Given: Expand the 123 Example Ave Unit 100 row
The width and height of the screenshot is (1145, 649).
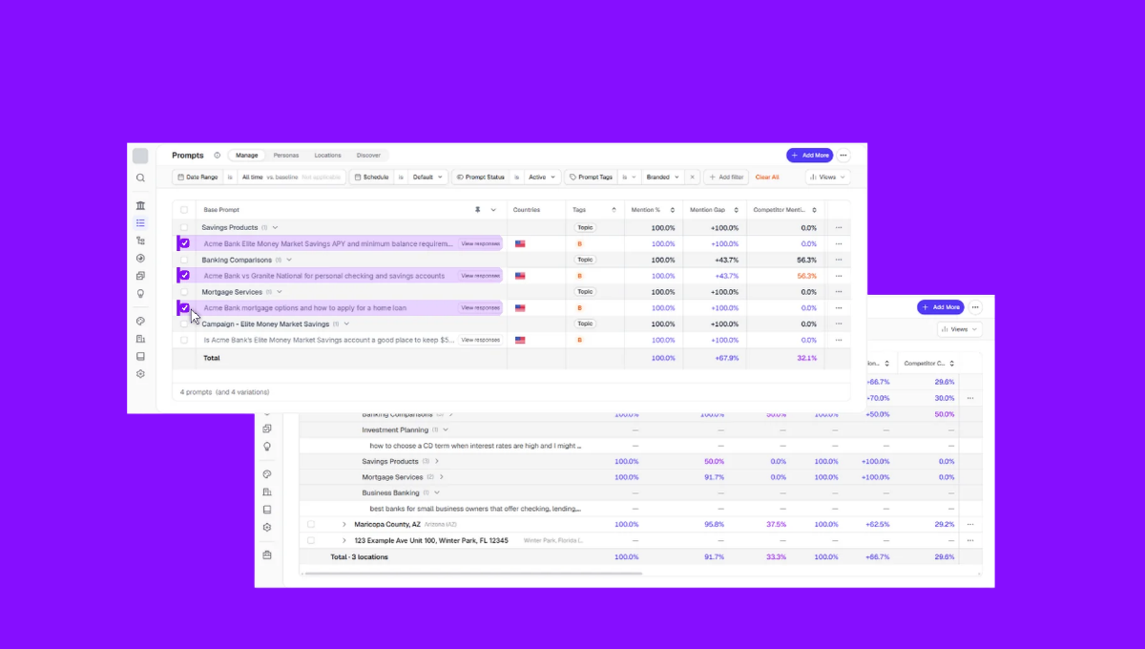Looking at the screenshot, I should tap(344, 540).
